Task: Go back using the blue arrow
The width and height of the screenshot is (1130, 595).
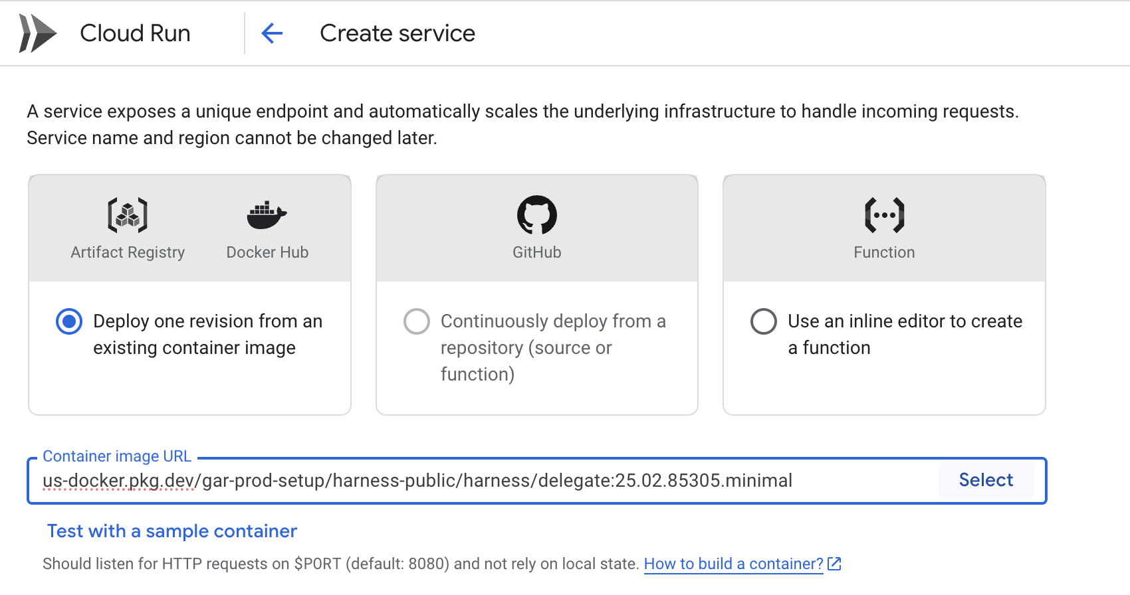Action: pyautogui.click(x=272, y=33)
